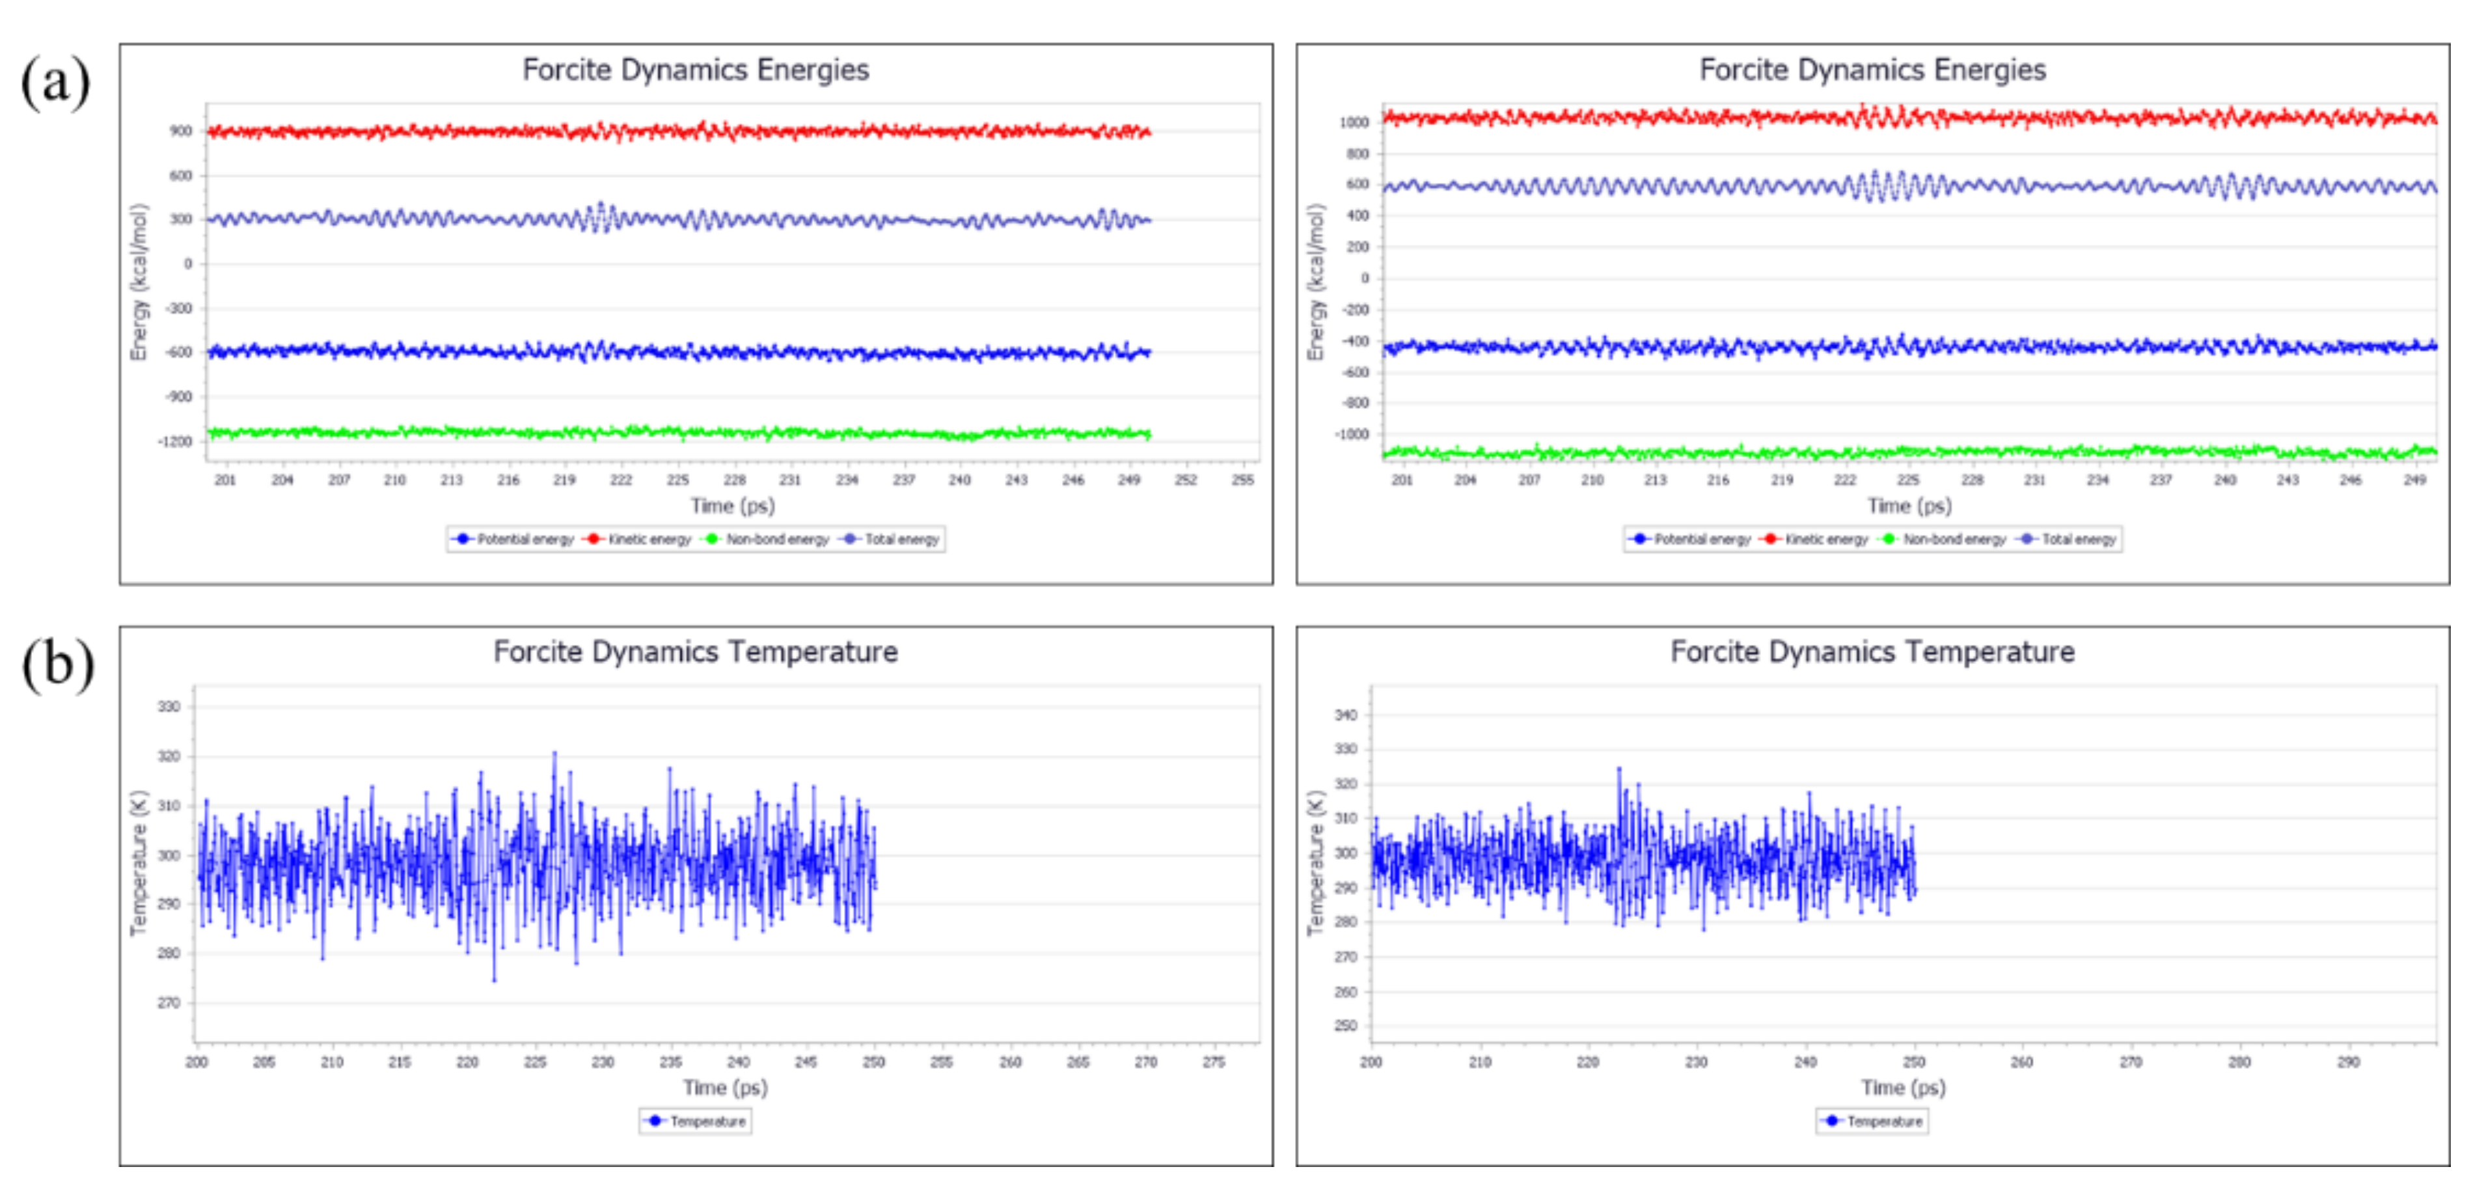Click Temperature legend marker in left temperature chart
The height and width of the screenshot is (1195, 2486).
[655, 1121]
